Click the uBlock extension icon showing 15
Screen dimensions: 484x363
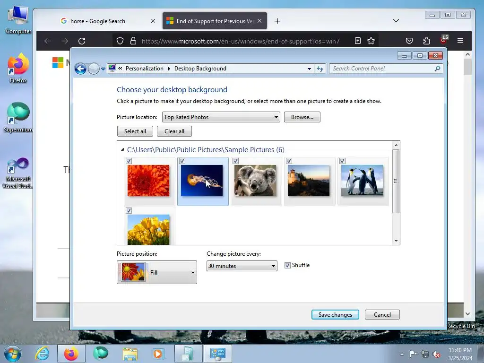pyautogui.click(x=443, y=40)
